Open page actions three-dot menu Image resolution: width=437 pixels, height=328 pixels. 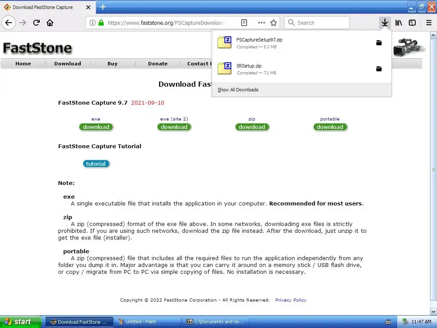pos(262,23)
